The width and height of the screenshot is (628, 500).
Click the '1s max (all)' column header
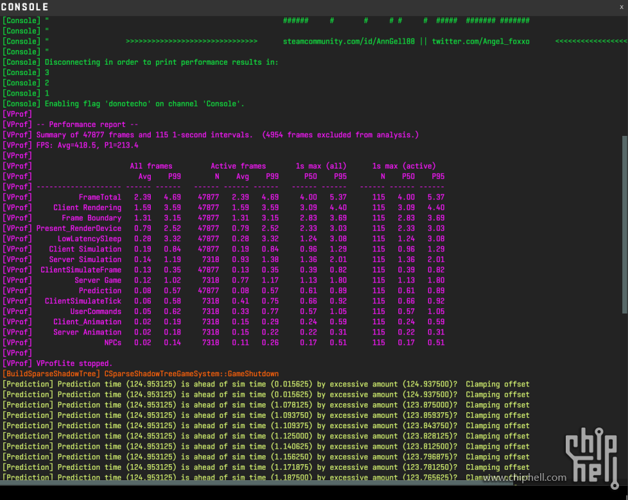(321, 166)
